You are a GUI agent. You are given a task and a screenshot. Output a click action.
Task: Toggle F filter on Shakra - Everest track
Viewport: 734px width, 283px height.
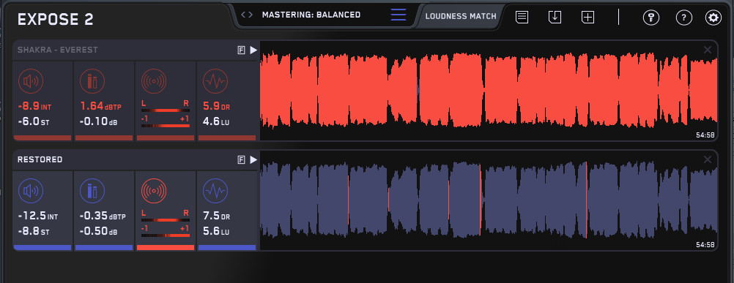242,50
